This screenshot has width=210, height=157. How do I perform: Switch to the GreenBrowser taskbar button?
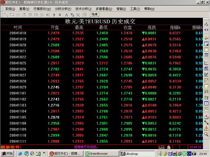102,154
